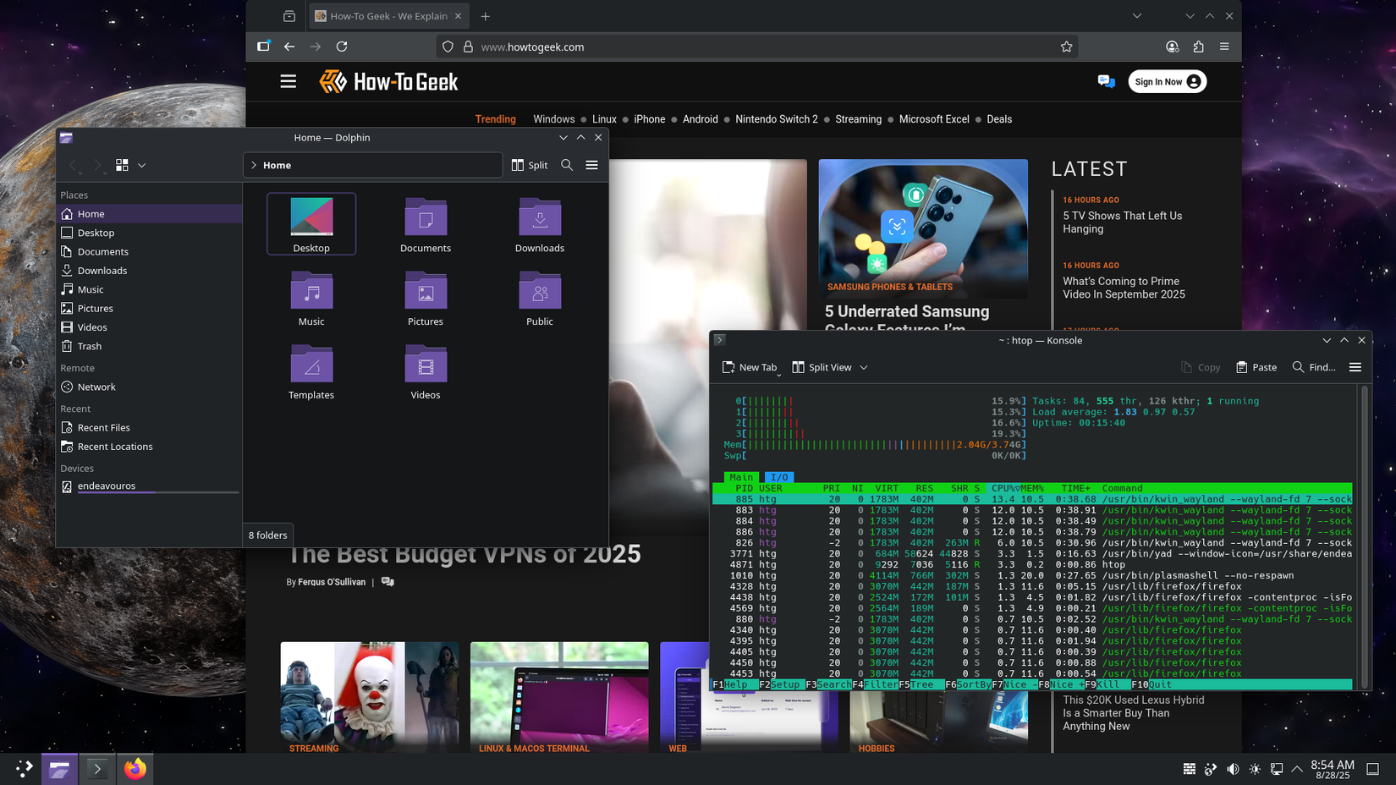Click the Sign In Now button
Screen dimensions: 1396x785
tap(1168, 81)
